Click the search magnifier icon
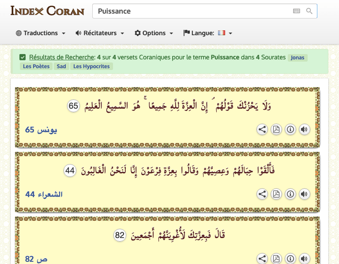The image size is (339, 264). tap(309, 11)
